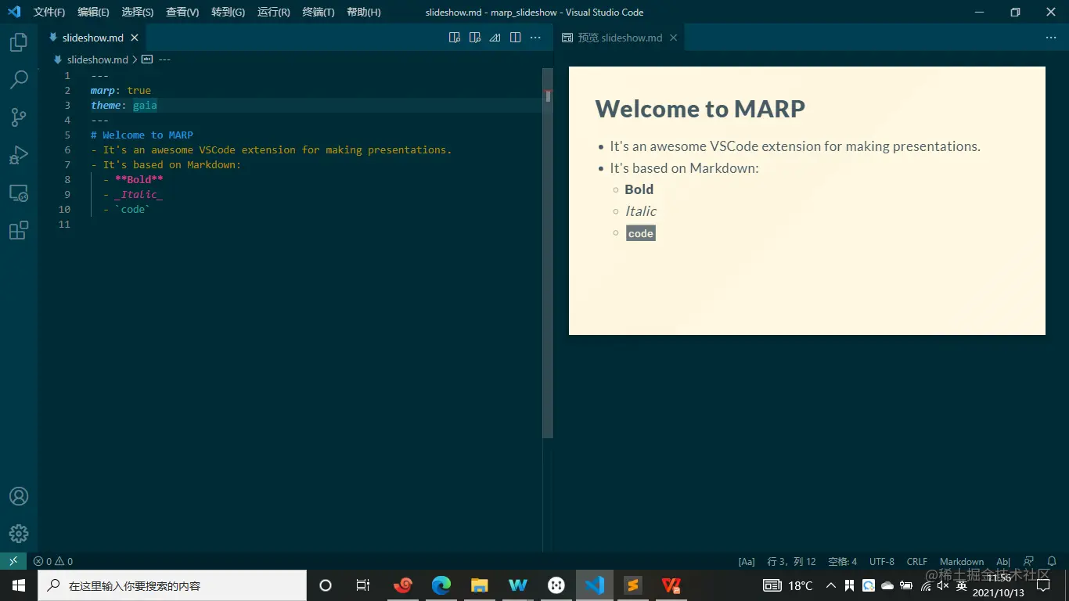Show hidden icons with the taskbar chevron

tap(830, 585)
